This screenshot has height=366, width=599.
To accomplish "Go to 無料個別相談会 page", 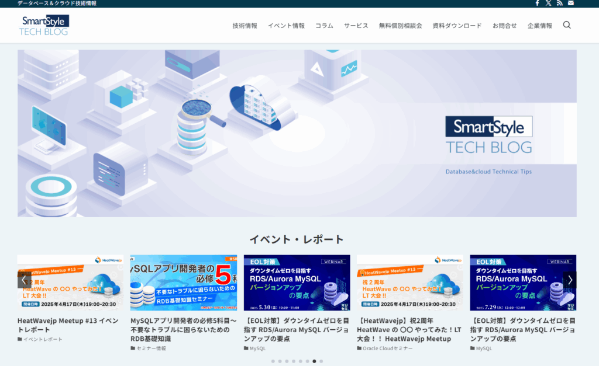I will (x=400, y=26).
